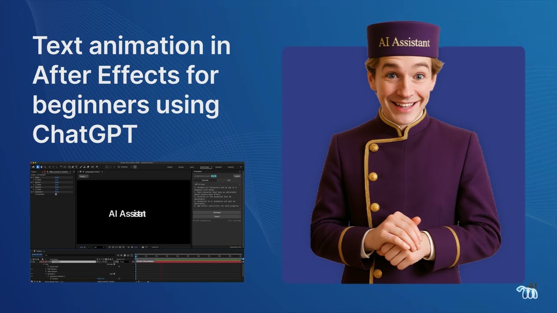Click the Logout button

237,176
